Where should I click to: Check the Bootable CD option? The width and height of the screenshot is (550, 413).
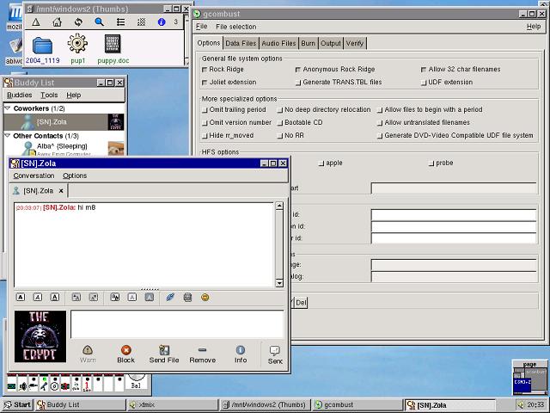tap(280, 122)
